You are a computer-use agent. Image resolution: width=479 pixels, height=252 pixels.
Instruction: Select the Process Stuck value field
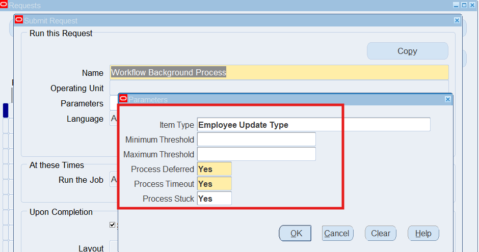point(214,199)
